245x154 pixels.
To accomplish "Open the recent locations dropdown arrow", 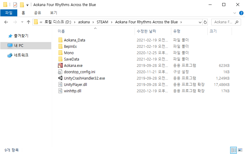I will coord(22,22).
